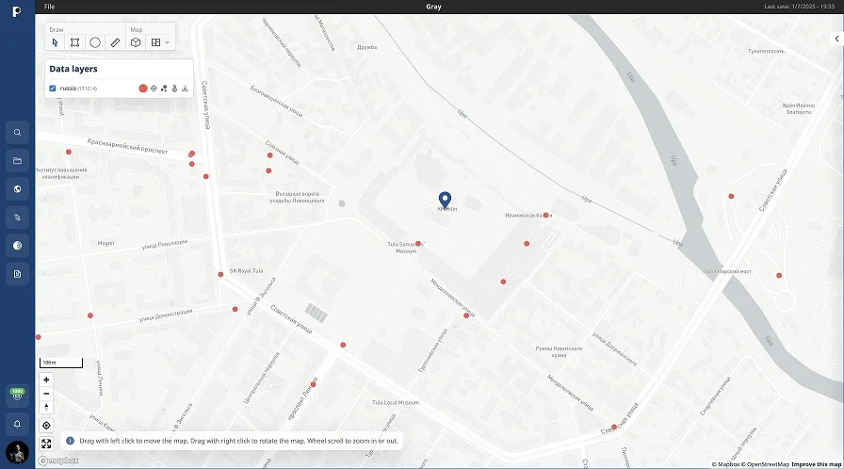Zoom to the russia layer extent icon
The width and height of the screenshot is (844, 469).
(x=154, y=89)
